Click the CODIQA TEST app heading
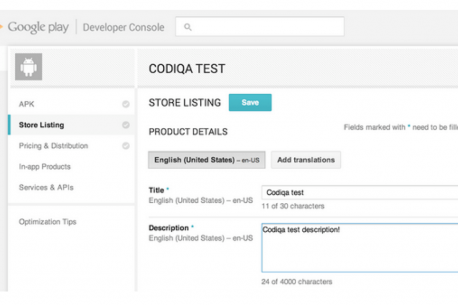 point(187,69)
